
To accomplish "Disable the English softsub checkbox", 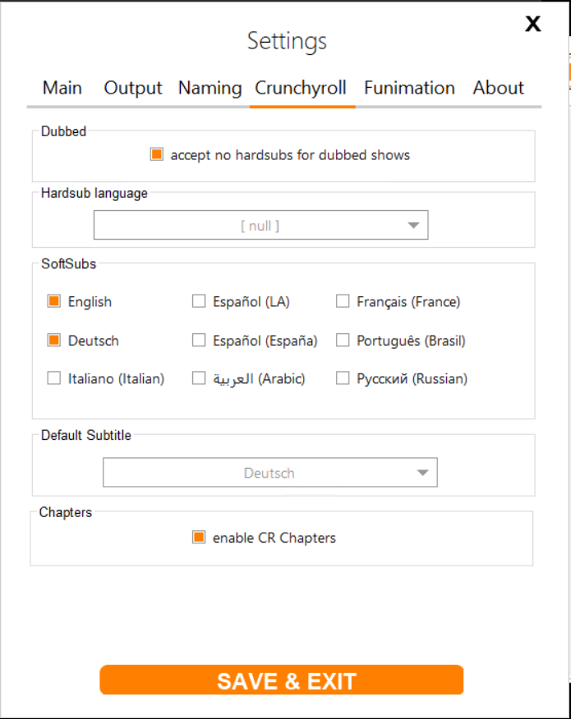I will click(x=54, y=301).
